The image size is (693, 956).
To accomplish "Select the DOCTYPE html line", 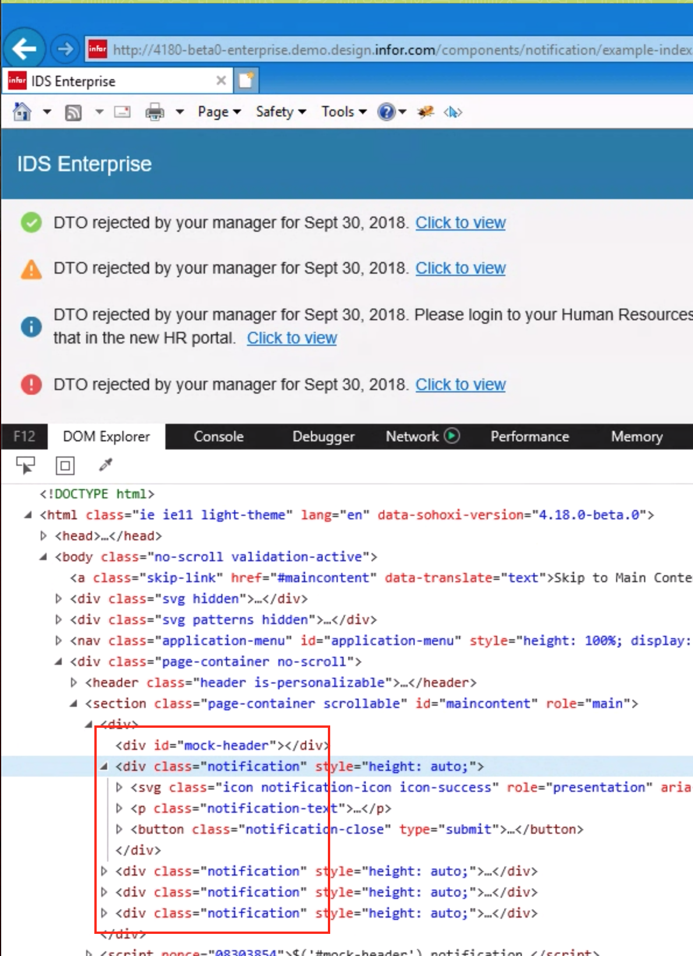I will [x=97, y=494].
